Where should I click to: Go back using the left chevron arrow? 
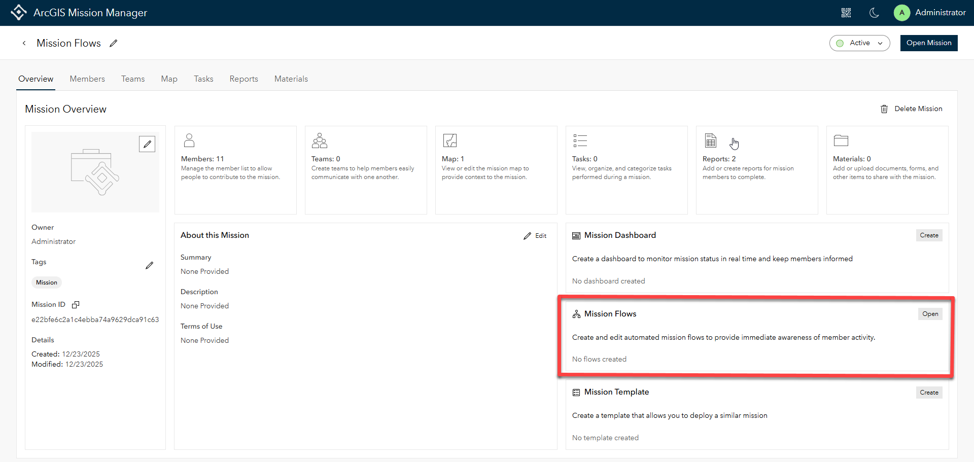click(24, 43)
